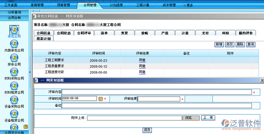Viewport: 264px width, 134px height.
Task: Click the 评审内容 input field
Action: 157,92
